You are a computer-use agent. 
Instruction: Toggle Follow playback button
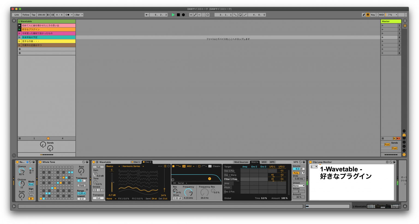pyautogui.click(x=26, y=15)
